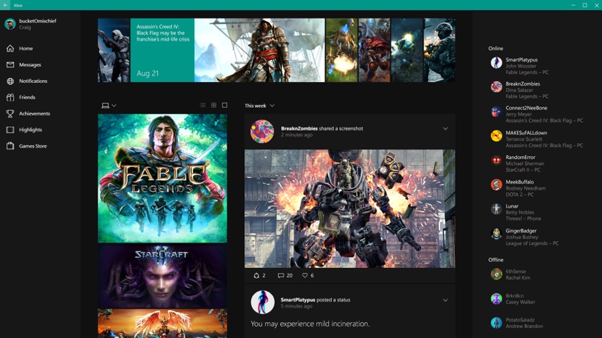Open SmartPlatypus avatar in activity feed
This screenshot has height=338, width=602.
(263, 302)
